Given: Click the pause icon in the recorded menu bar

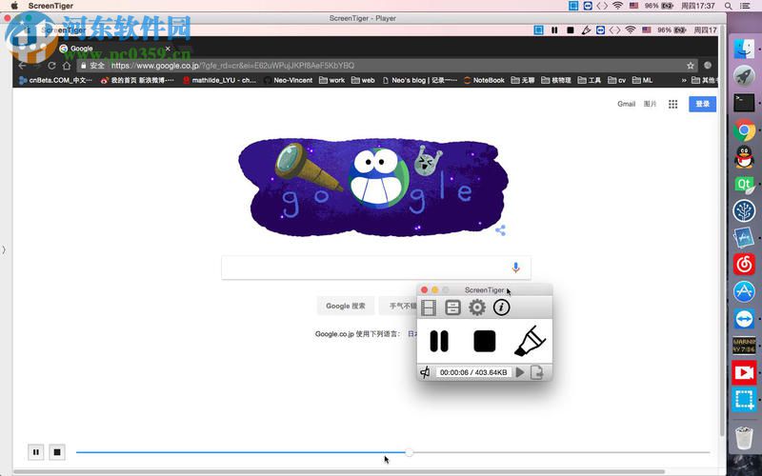Looking at the screenshot, I should [x=554, y=30].
